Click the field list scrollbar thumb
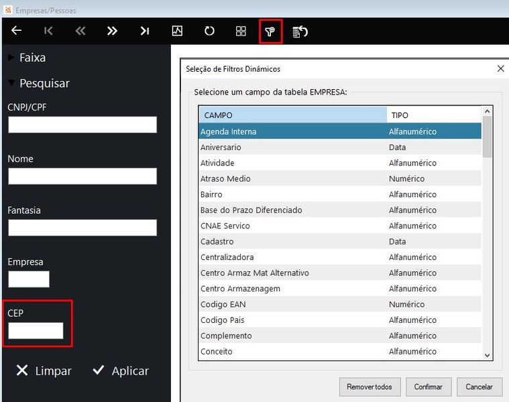This screenshot has height=402, width=509. [x=487, y=137]
